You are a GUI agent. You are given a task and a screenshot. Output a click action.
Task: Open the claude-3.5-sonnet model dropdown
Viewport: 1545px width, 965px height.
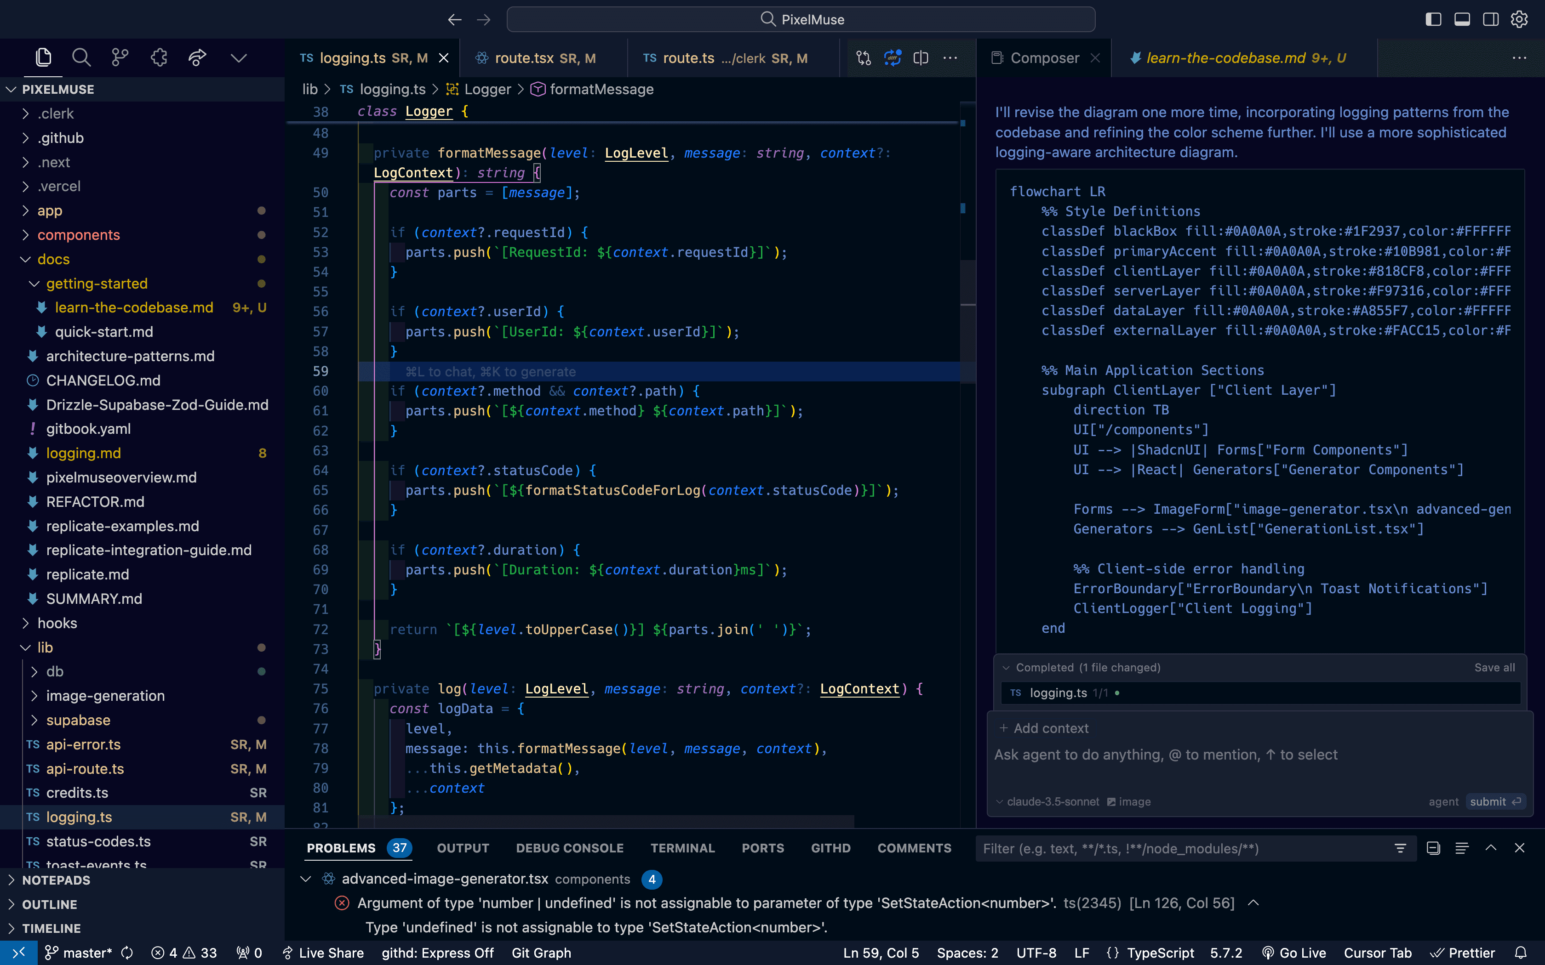tap(1048, 801)
